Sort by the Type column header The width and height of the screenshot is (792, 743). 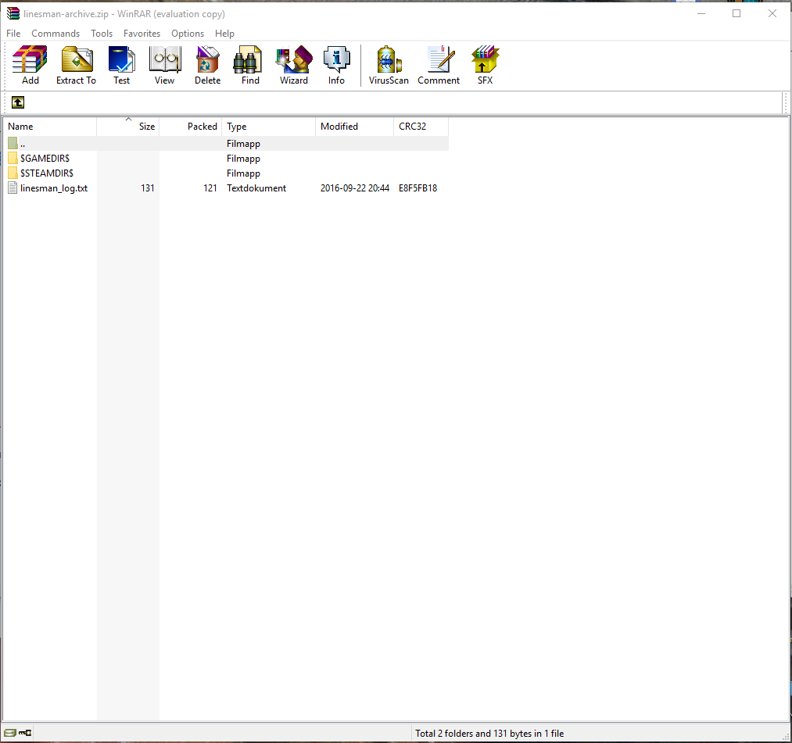pyautogui.click(x=269, y=127)
